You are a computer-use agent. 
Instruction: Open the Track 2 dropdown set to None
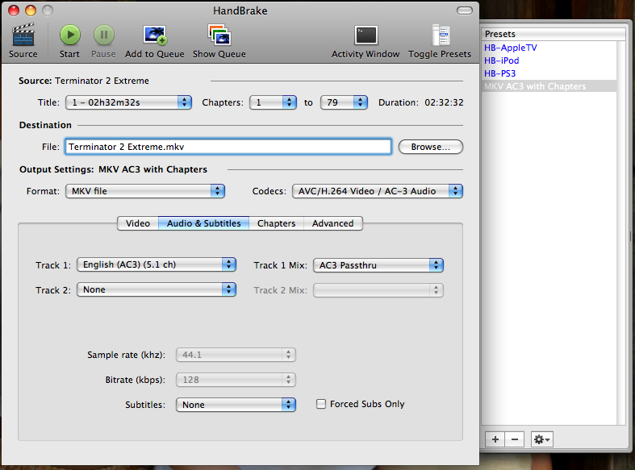point(157,289)
